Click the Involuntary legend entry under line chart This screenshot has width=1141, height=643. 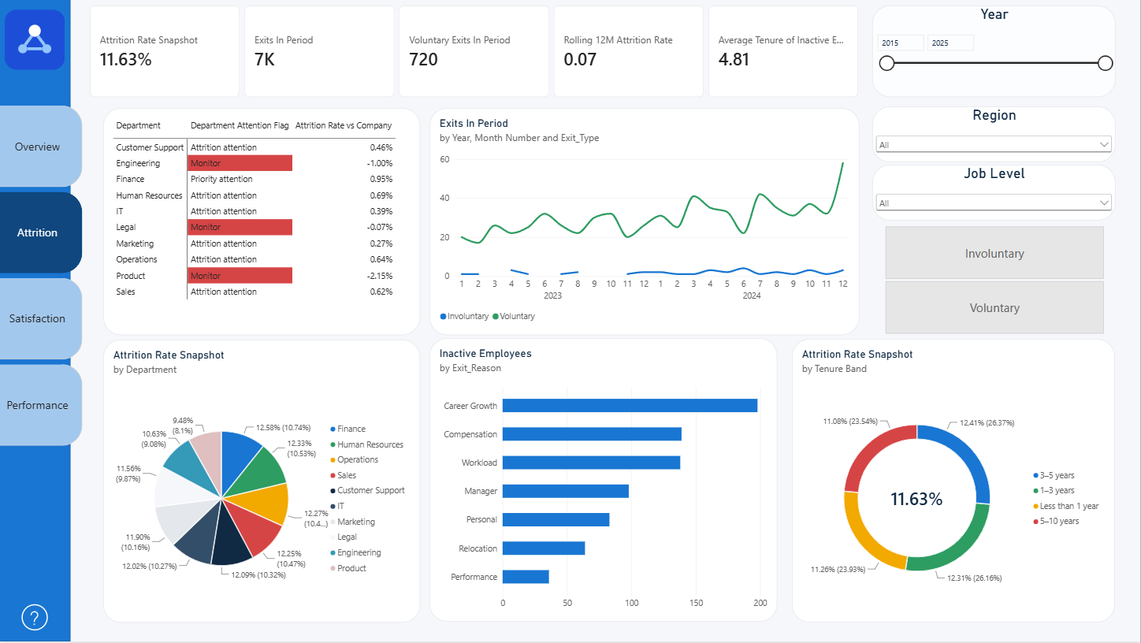point(464,316)
